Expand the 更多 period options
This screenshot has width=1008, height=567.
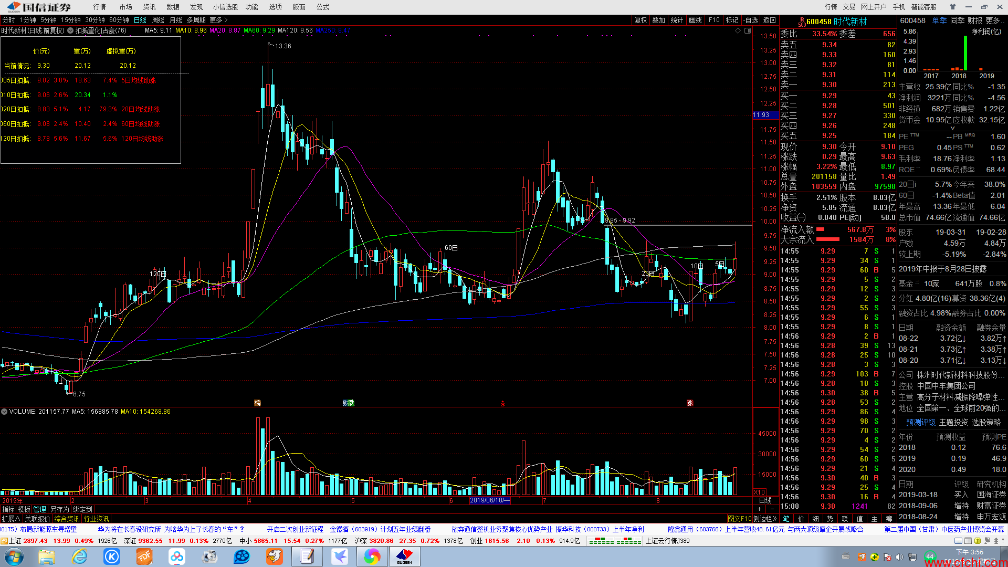click(x=218, y=20)
